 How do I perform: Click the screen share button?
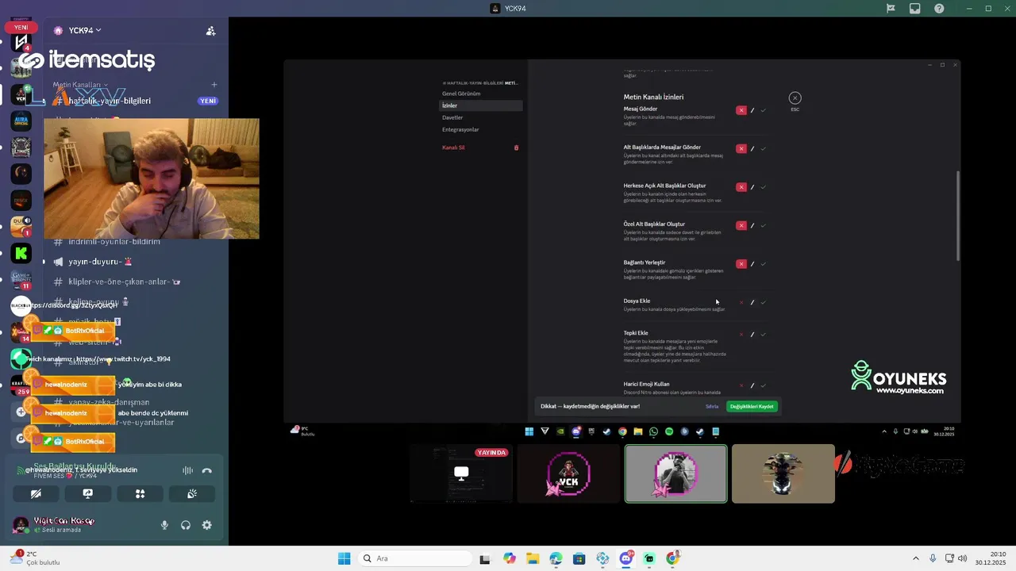point(88,493)
